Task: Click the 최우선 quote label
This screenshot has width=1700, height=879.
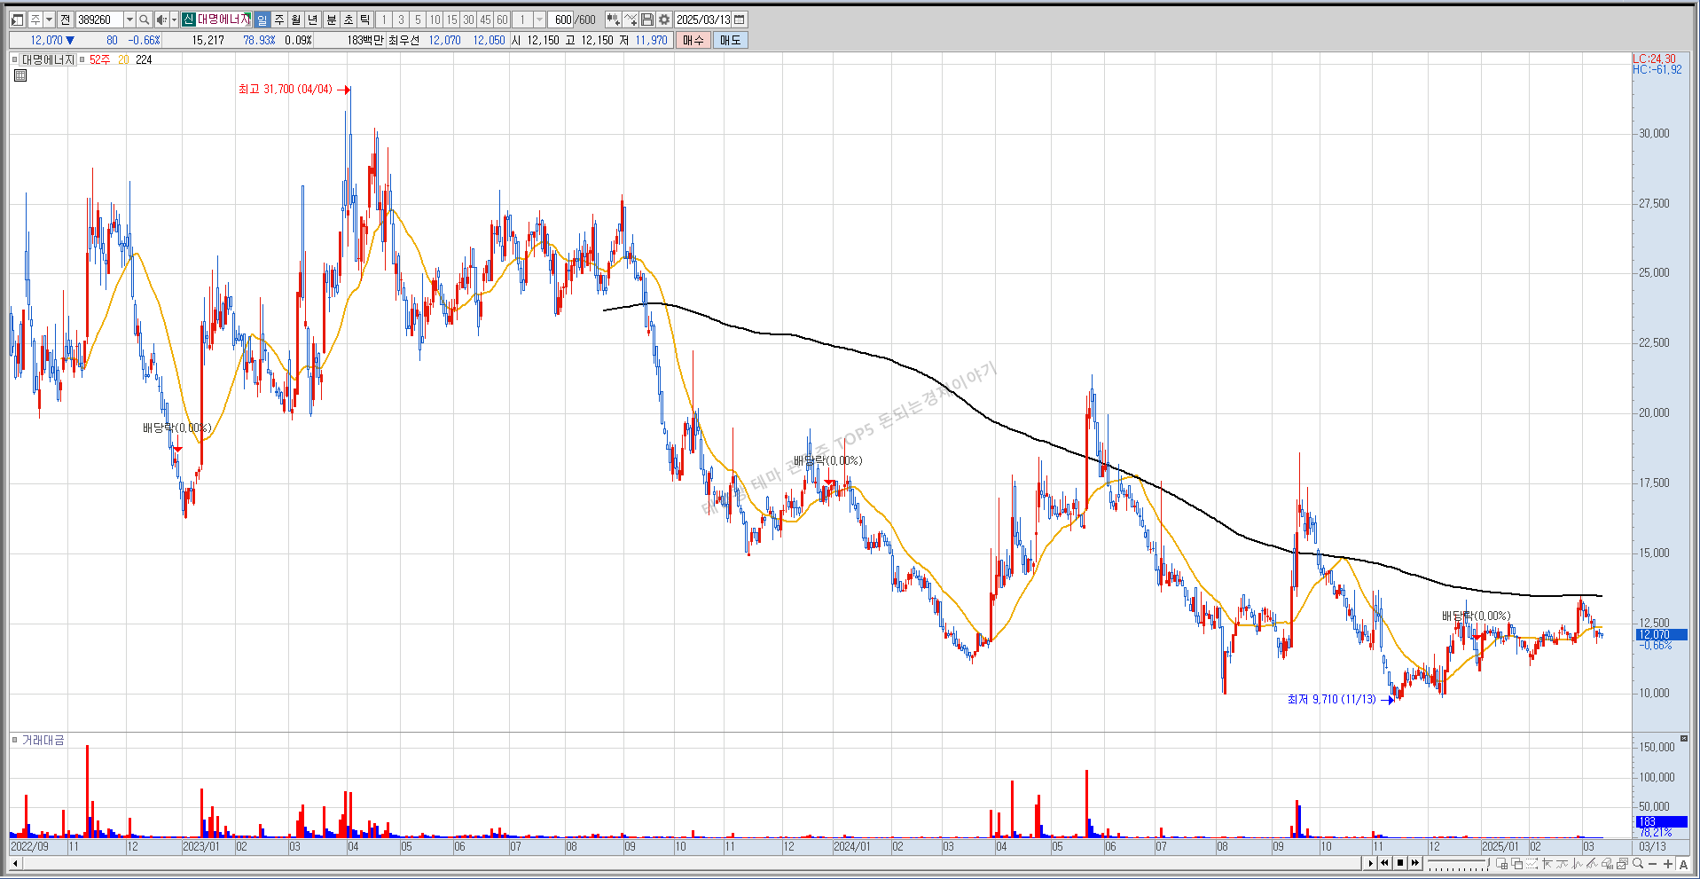Action: (x=403, y=40)
